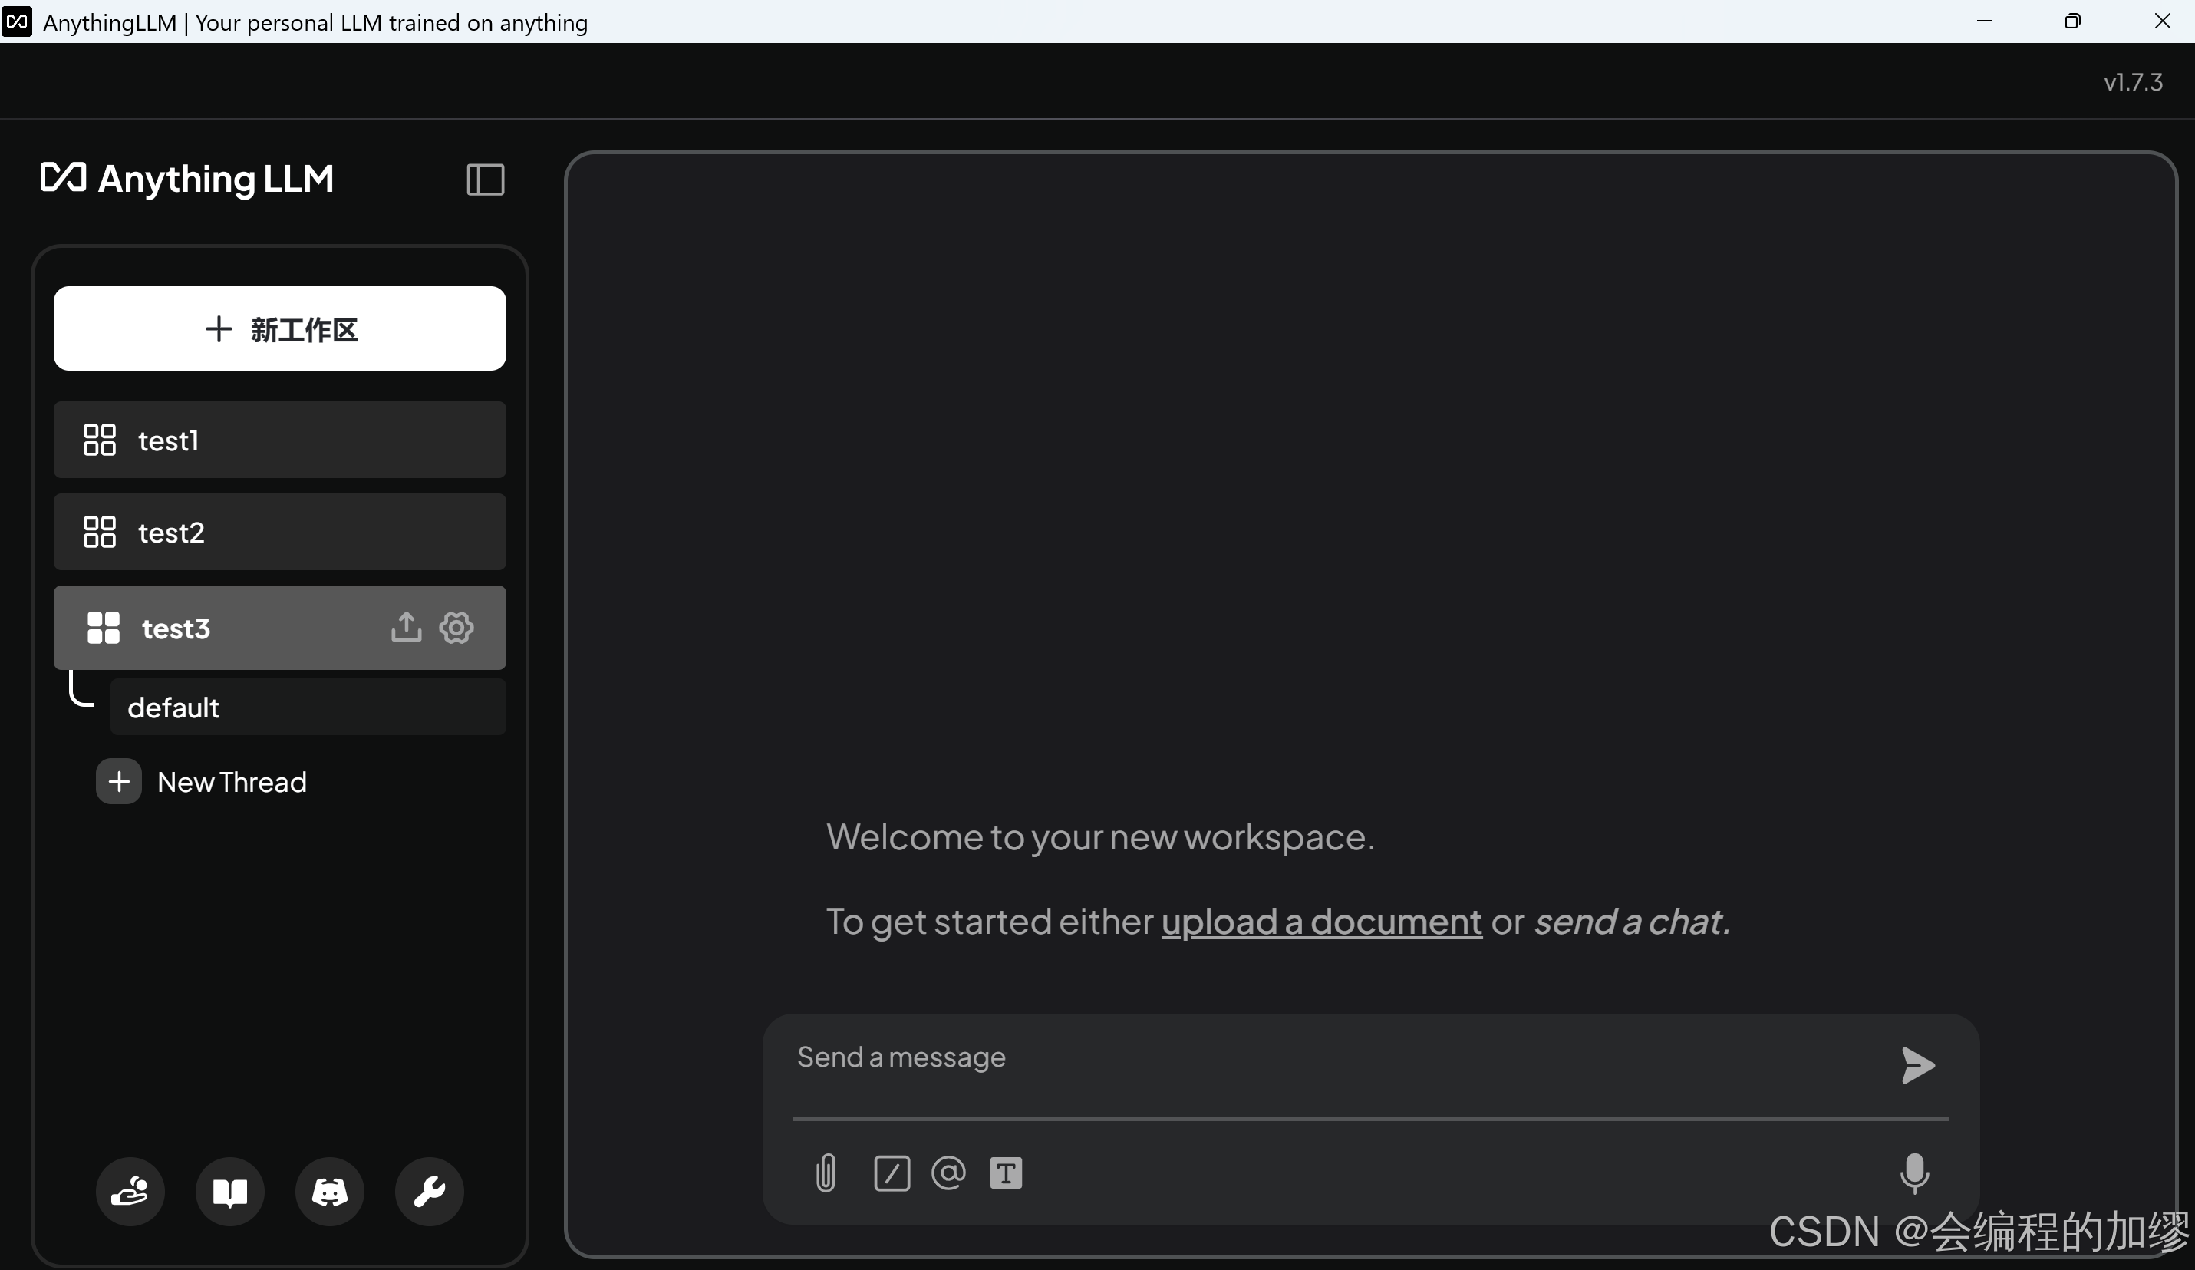Screen dimensions: 2195x1270
Task: Open settings via the wrench icon
Action: pyautogui.click(x=429, y=1192)
